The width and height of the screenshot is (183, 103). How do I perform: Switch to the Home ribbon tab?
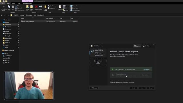[8, 3]
